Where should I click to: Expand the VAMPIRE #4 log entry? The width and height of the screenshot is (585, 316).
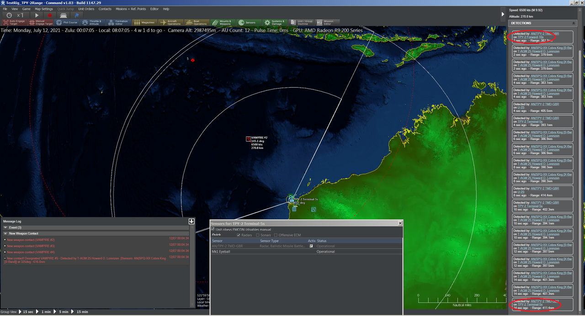5,252
